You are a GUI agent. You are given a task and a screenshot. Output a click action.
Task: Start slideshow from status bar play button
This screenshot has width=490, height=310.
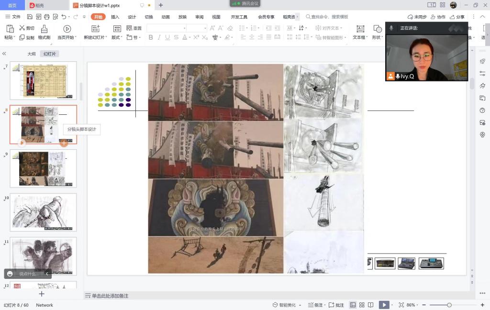coord(383,305)
